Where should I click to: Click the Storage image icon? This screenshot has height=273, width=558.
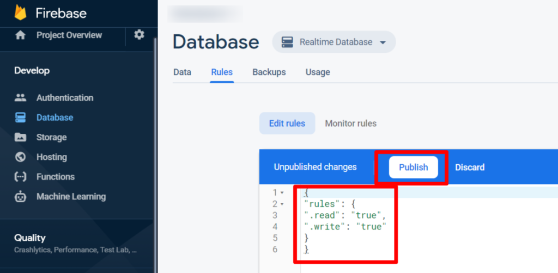tap(20, 138)
